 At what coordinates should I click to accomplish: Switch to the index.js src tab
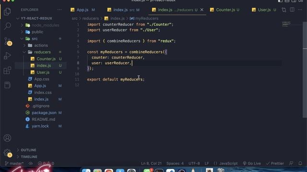click(123, 10)
